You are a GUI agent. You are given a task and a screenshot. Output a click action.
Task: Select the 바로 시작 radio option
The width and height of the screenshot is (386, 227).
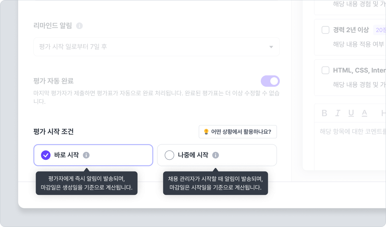pyautogui.click(x=46, y=155)
